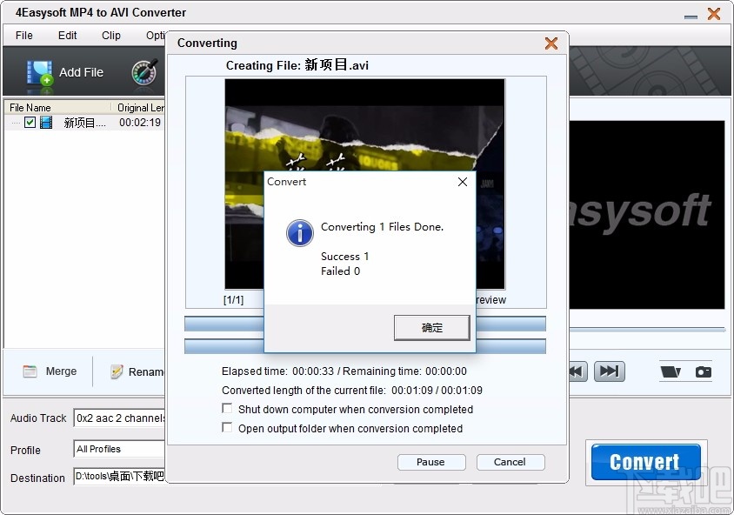
Task: Open the Clip menu
Action: (x=110, y=36)
